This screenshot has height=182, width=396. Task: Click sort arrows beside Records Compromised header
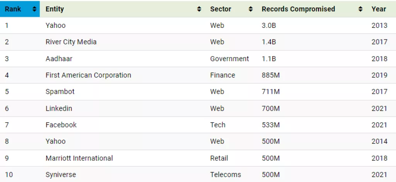pyautogui.click(x=360, y=9)
